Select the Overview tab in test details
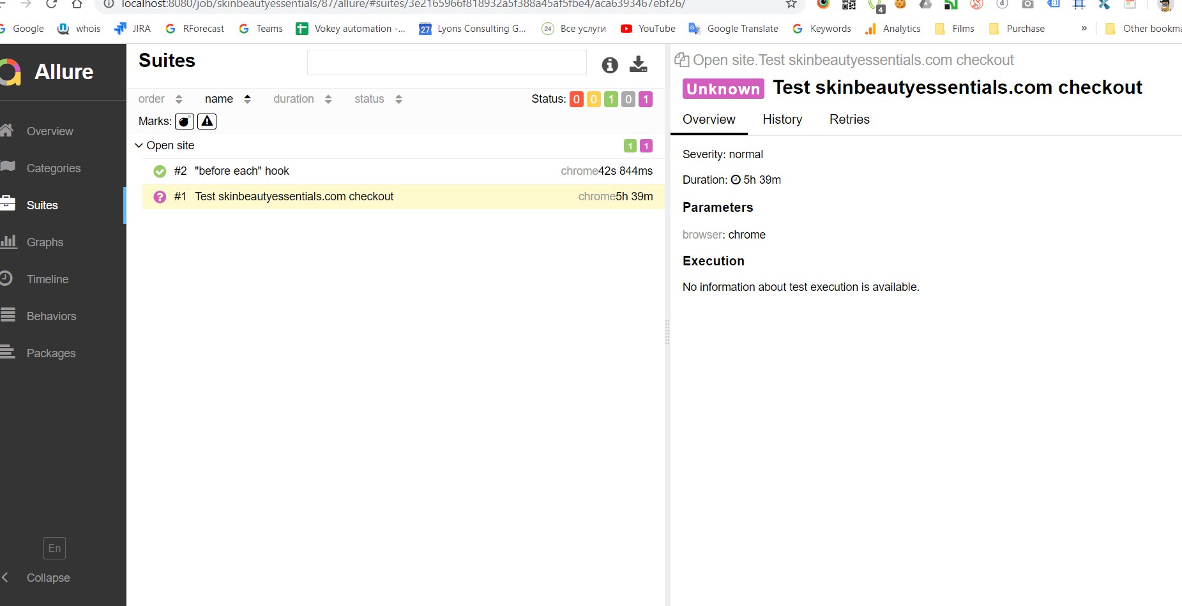 tap(709, 119)
